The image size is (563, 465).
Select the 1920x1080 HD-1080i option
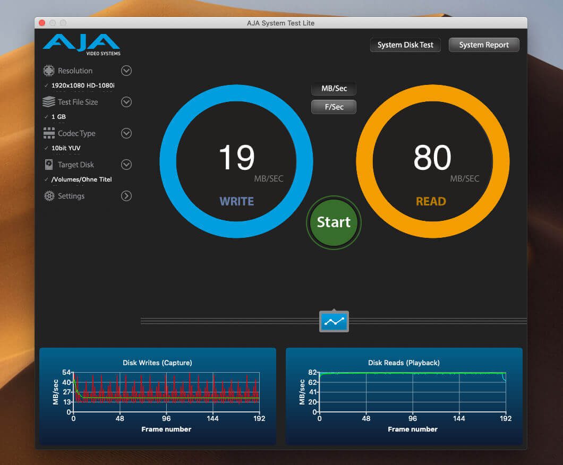pyautogui.click(x=83, y=85)
